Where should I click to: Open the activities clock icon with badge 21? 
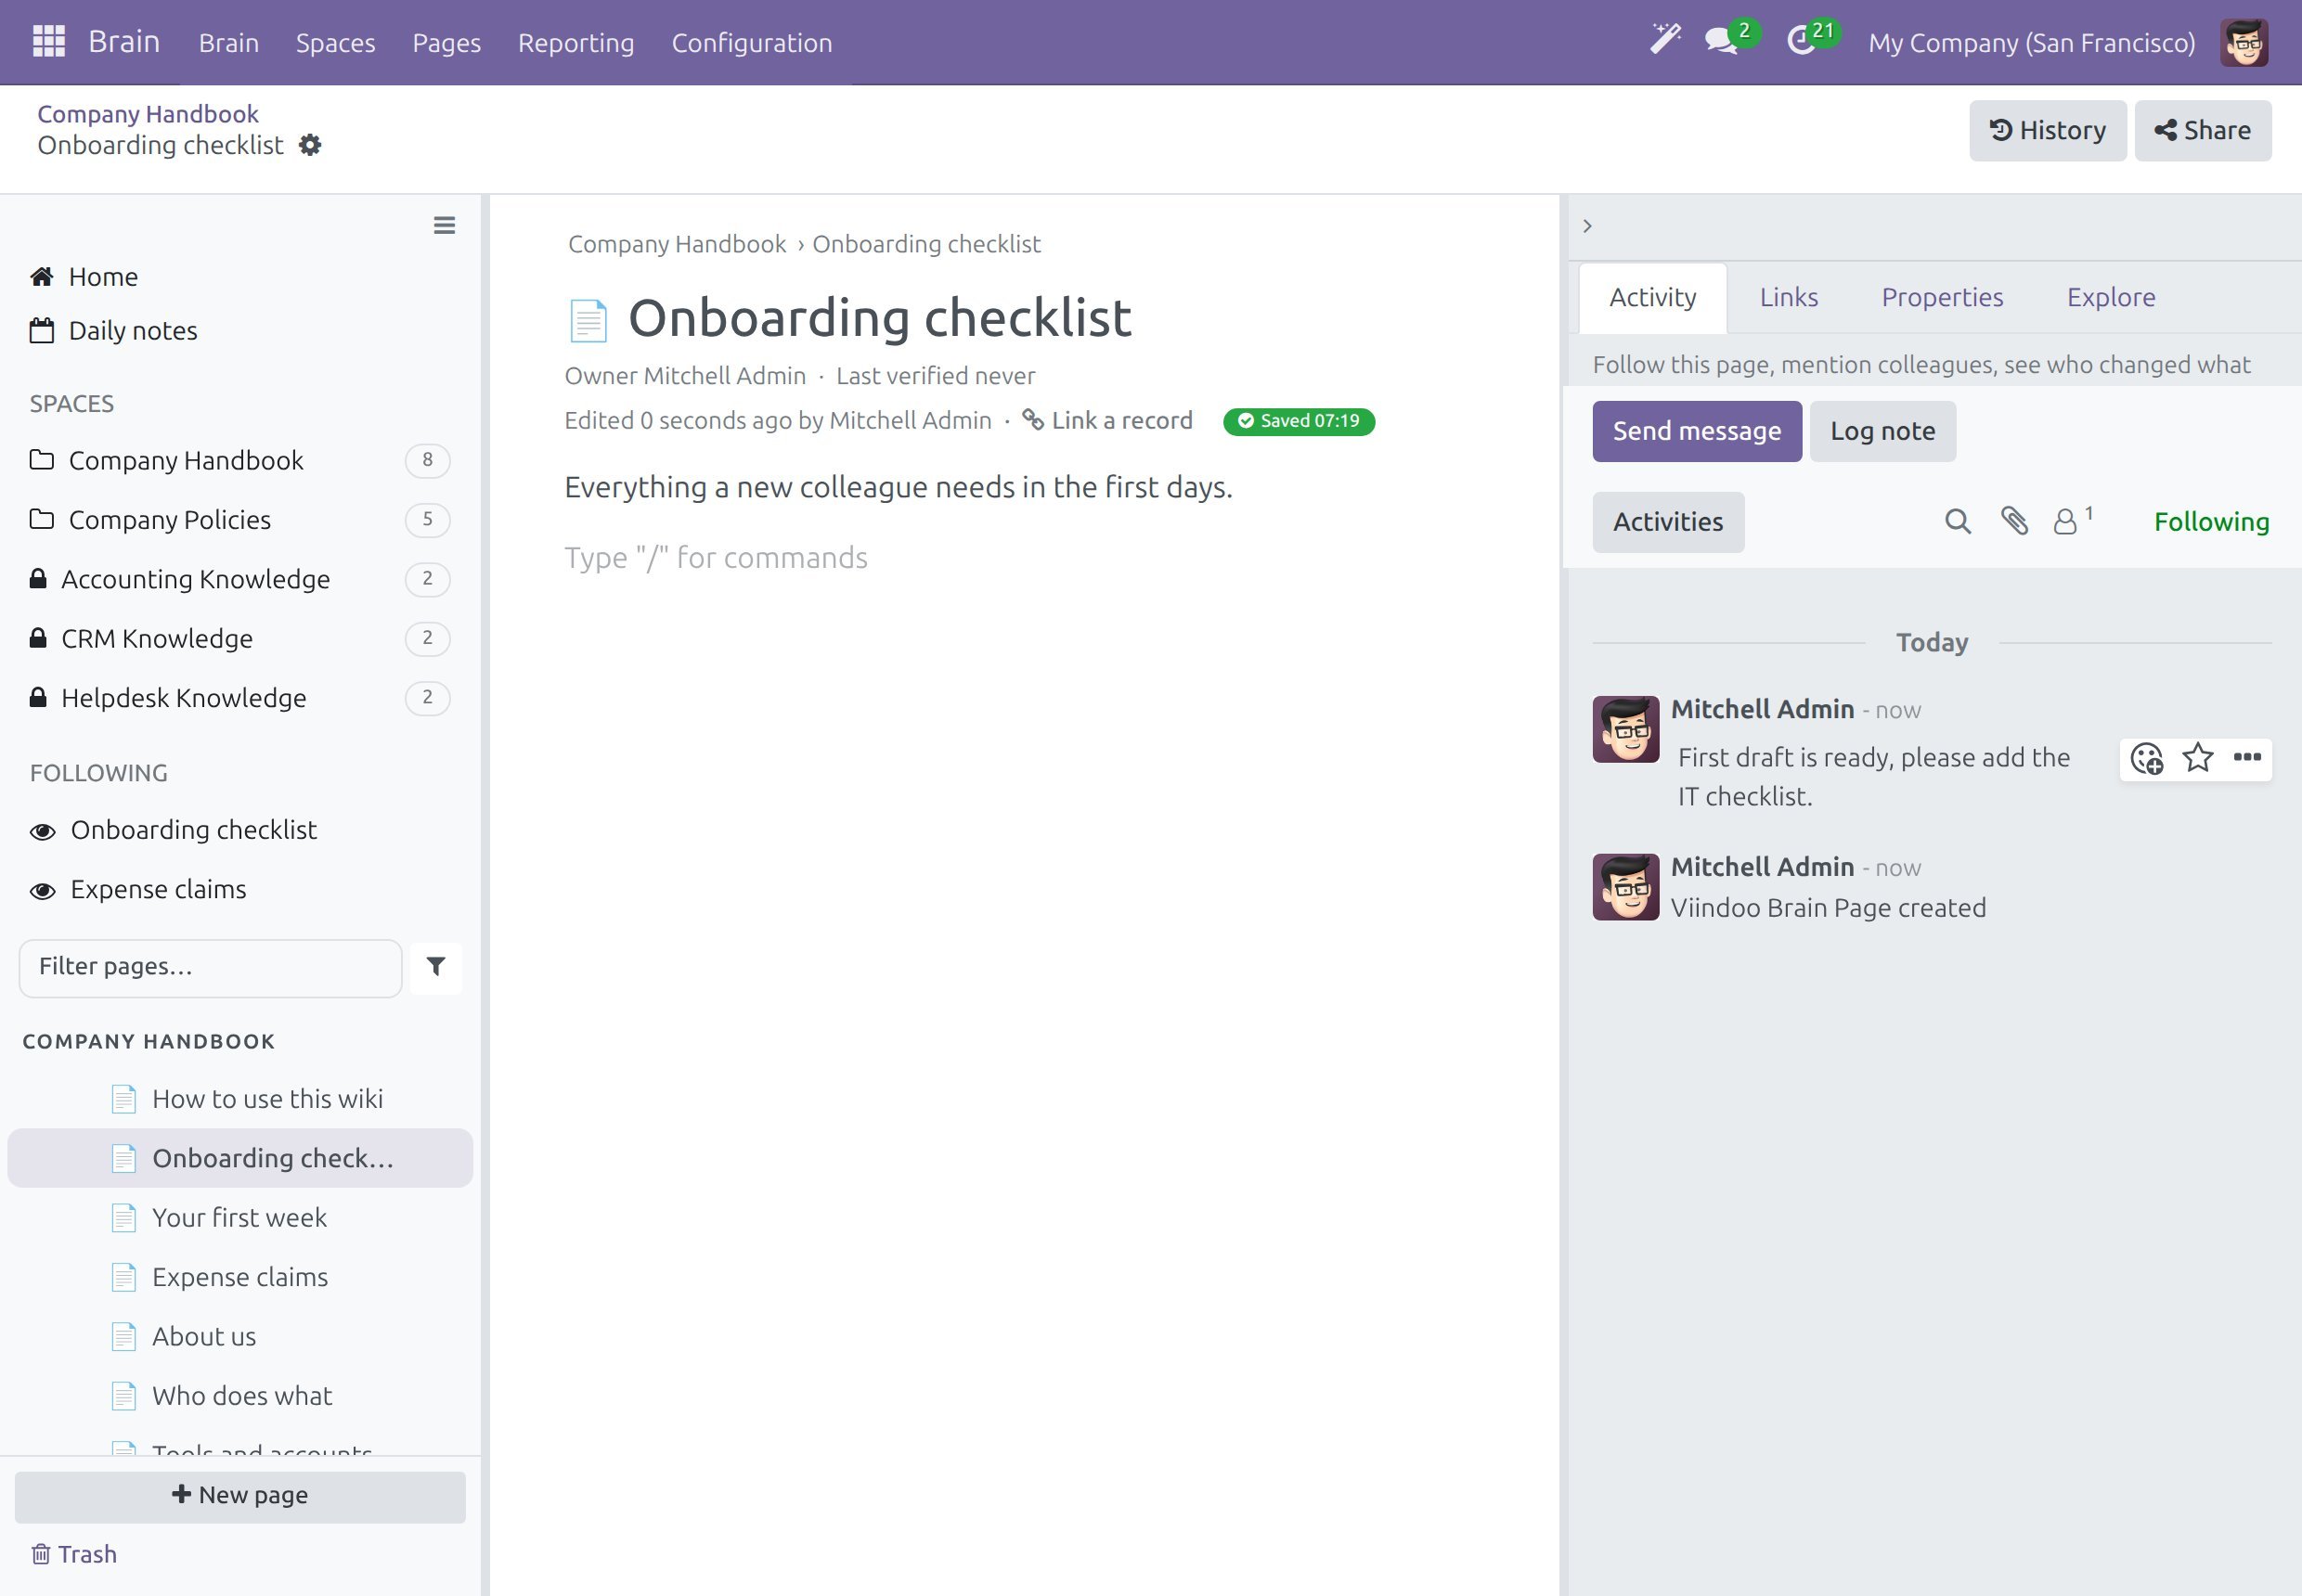pyautogui.click(x=1803, y=41)
